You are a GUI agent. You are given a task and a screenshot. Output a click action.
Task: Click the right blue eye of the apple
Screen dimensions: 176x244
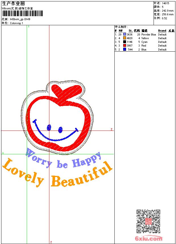[x=60, y=130]
